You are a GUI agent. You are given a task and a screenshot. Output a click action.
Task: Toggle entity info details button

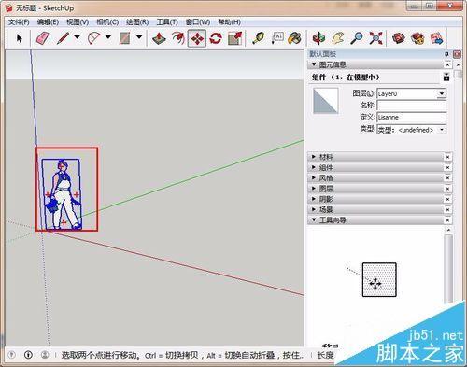[446, 77]
